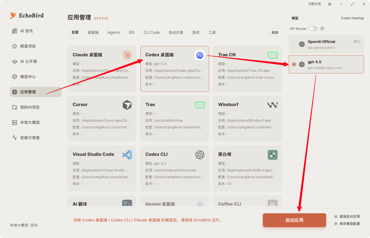The image size is (370, 238).
Task: Open settings via the gear icon
Action: coord(330,4)
